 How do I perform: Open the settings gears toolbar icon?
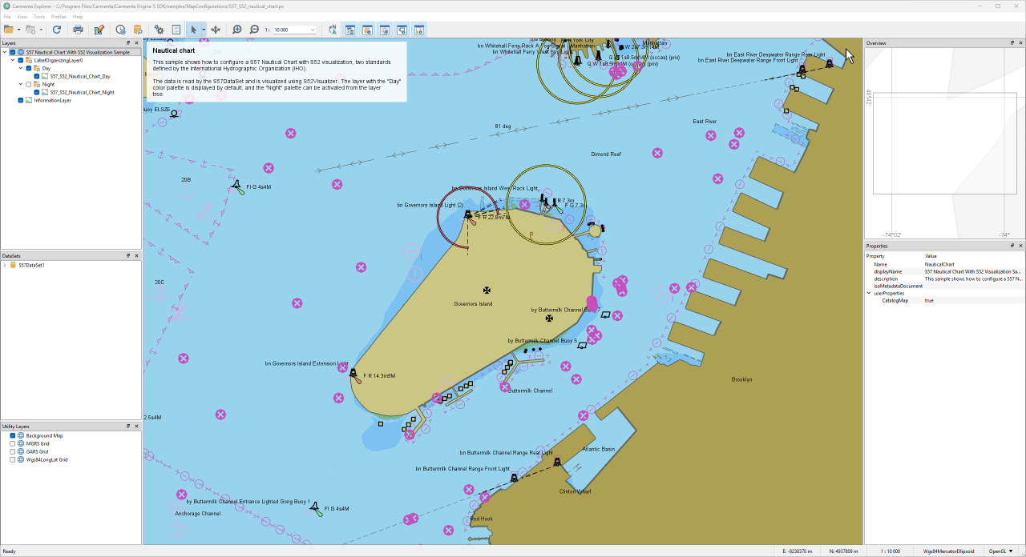click(159, 30)
